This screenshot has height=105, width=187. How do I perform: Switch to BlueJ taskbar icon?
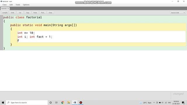(75, 102)
